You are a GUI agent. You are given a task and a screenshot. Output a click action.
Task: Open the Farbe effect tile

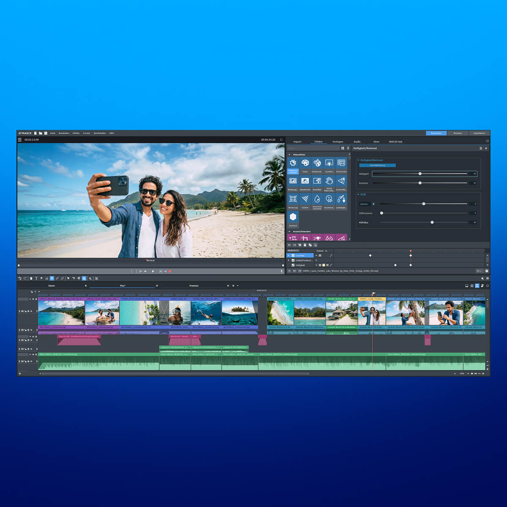(x=305, y=166)
